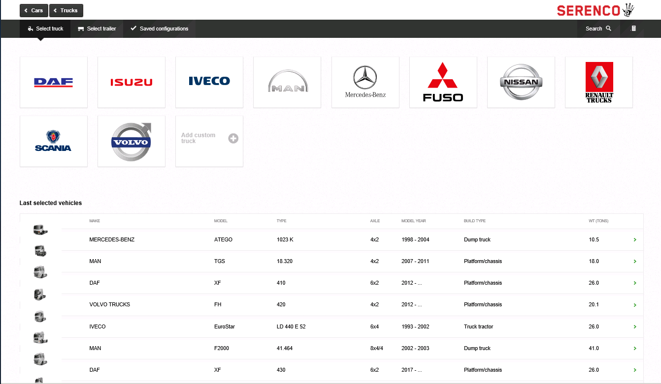Screen dimensions: 661x384
Task: Click the BUILD TYPE column header
Action: 475,221
